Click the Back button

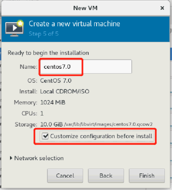pos(106,176)
